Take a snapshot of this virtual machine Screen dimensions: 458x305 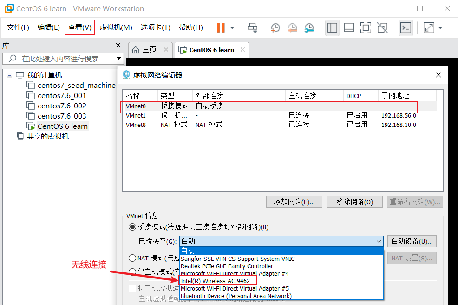[x=275, y=28]
